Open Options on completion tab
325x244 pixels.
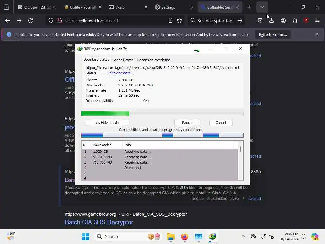click(154, 60)
